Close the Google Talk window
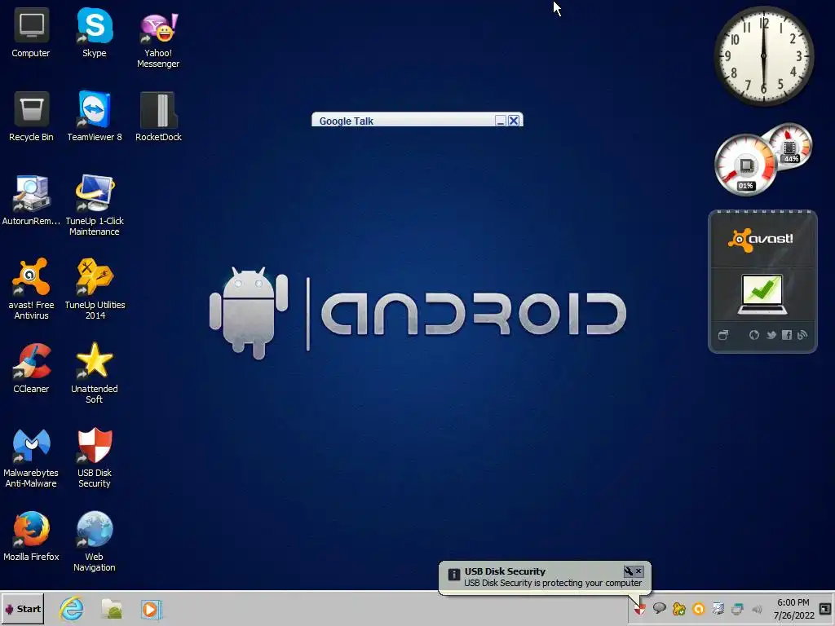835x626 pixels. point(514,121)
